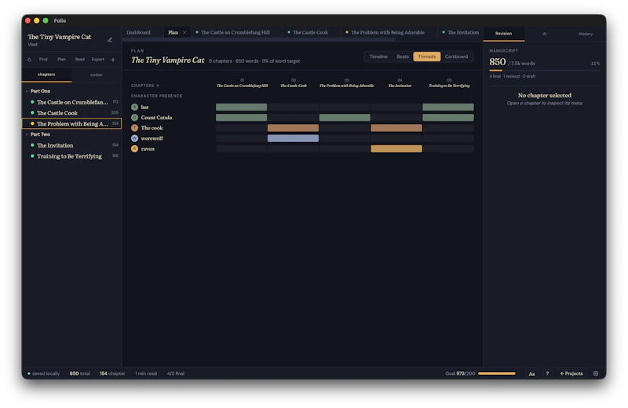
Task: Click Read in the sidebar toolbar
Action: tap(80, 60)
